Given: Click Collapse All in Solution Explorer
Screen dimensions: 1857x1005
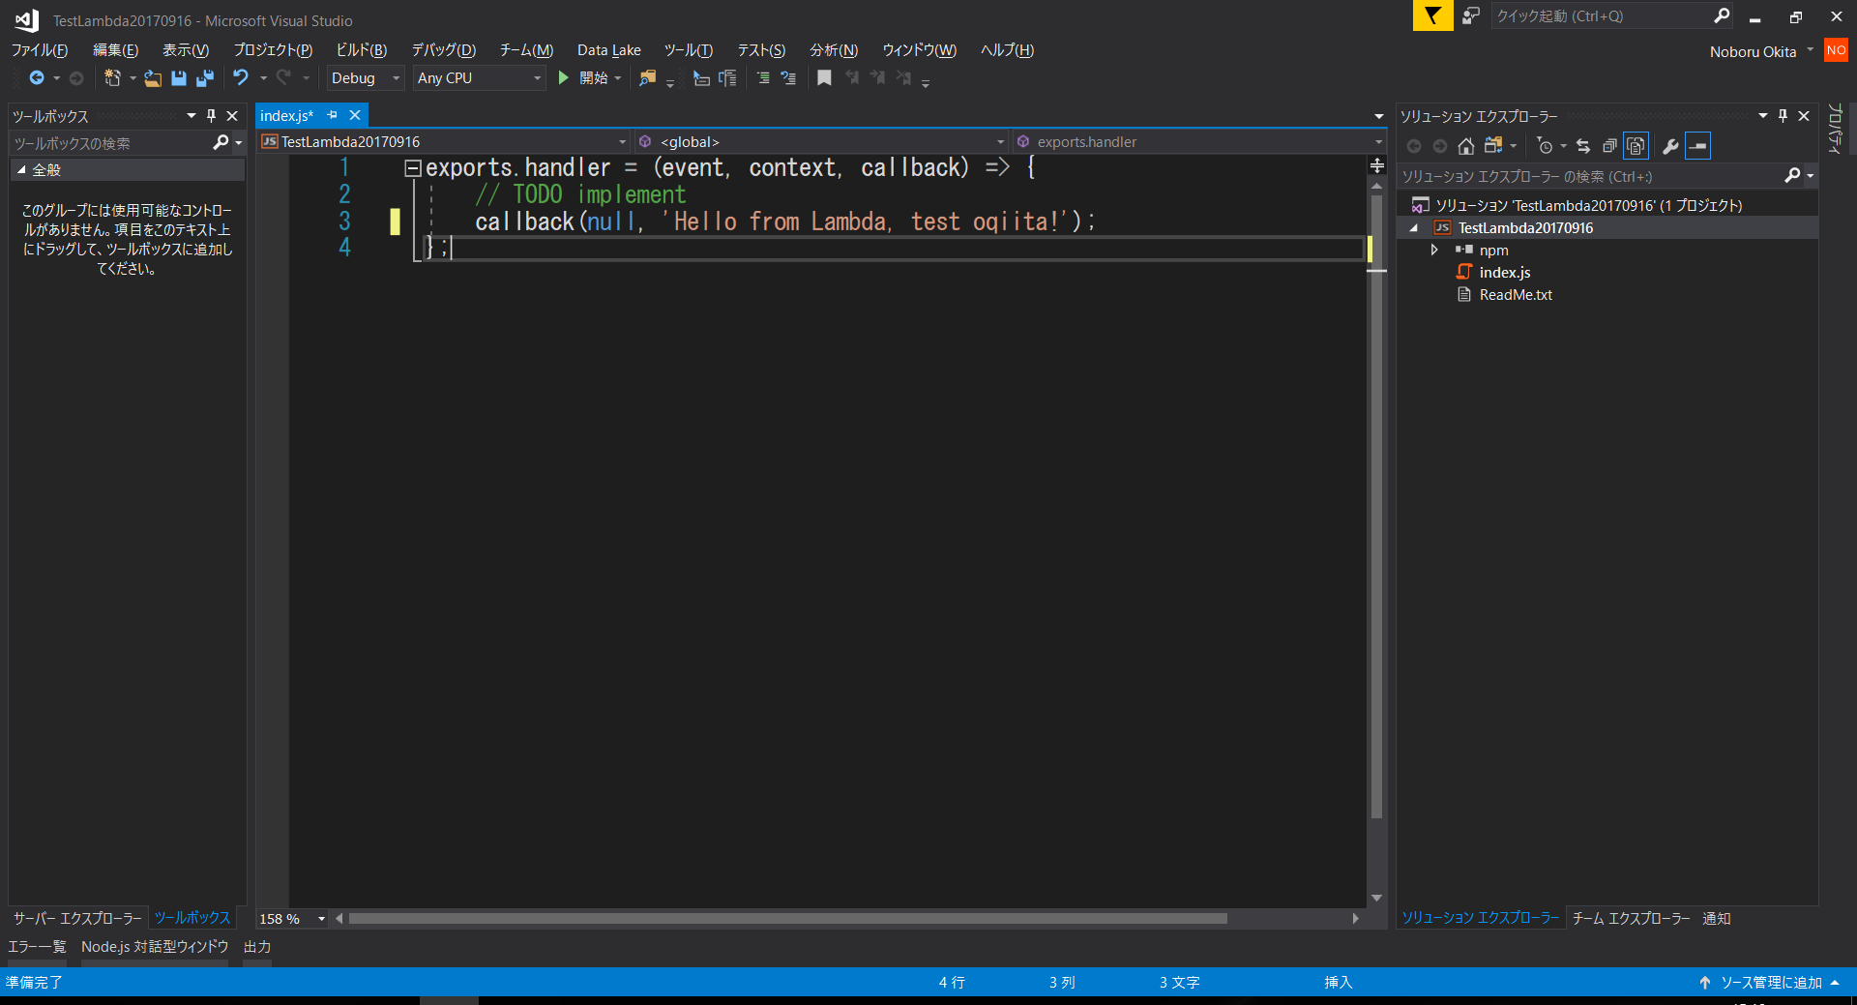Looking at the screenshot, I should point(1609,146).
